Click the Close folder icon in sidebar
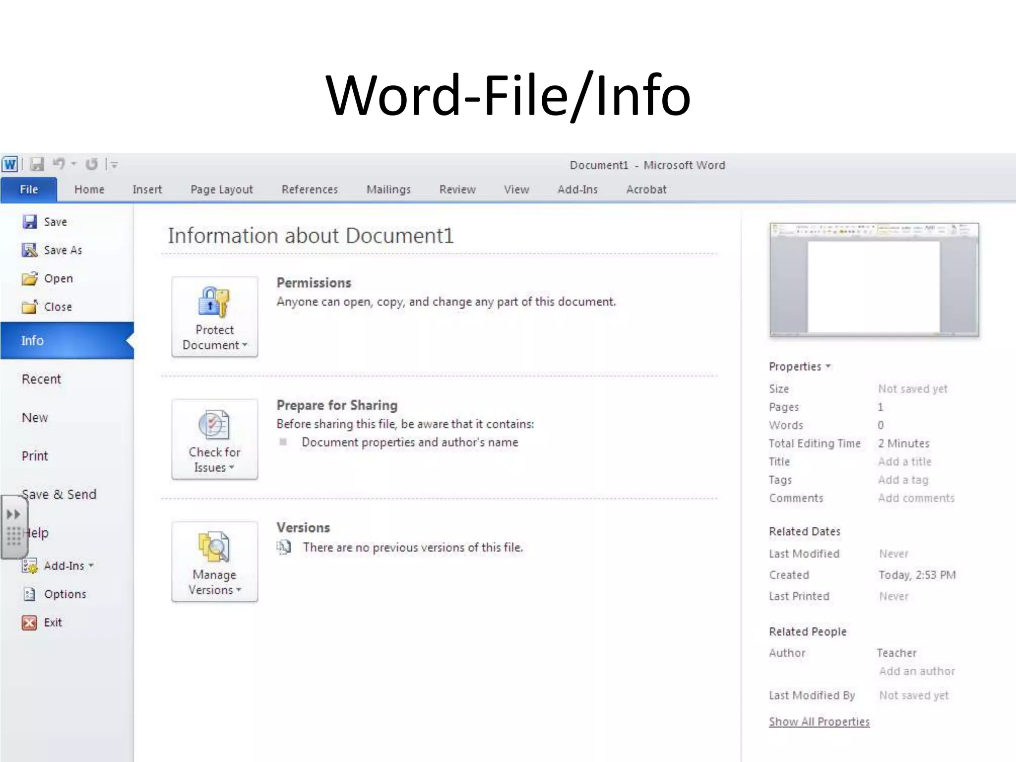This screenshot has width=1016, height=762. pos(30,307)
